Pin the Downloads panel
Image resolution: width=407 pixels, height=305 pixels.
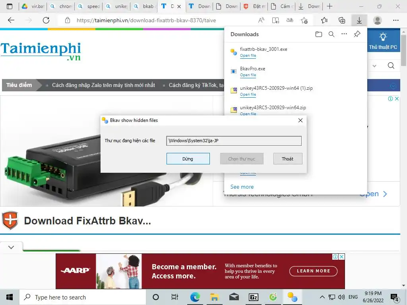coord(357,34)
